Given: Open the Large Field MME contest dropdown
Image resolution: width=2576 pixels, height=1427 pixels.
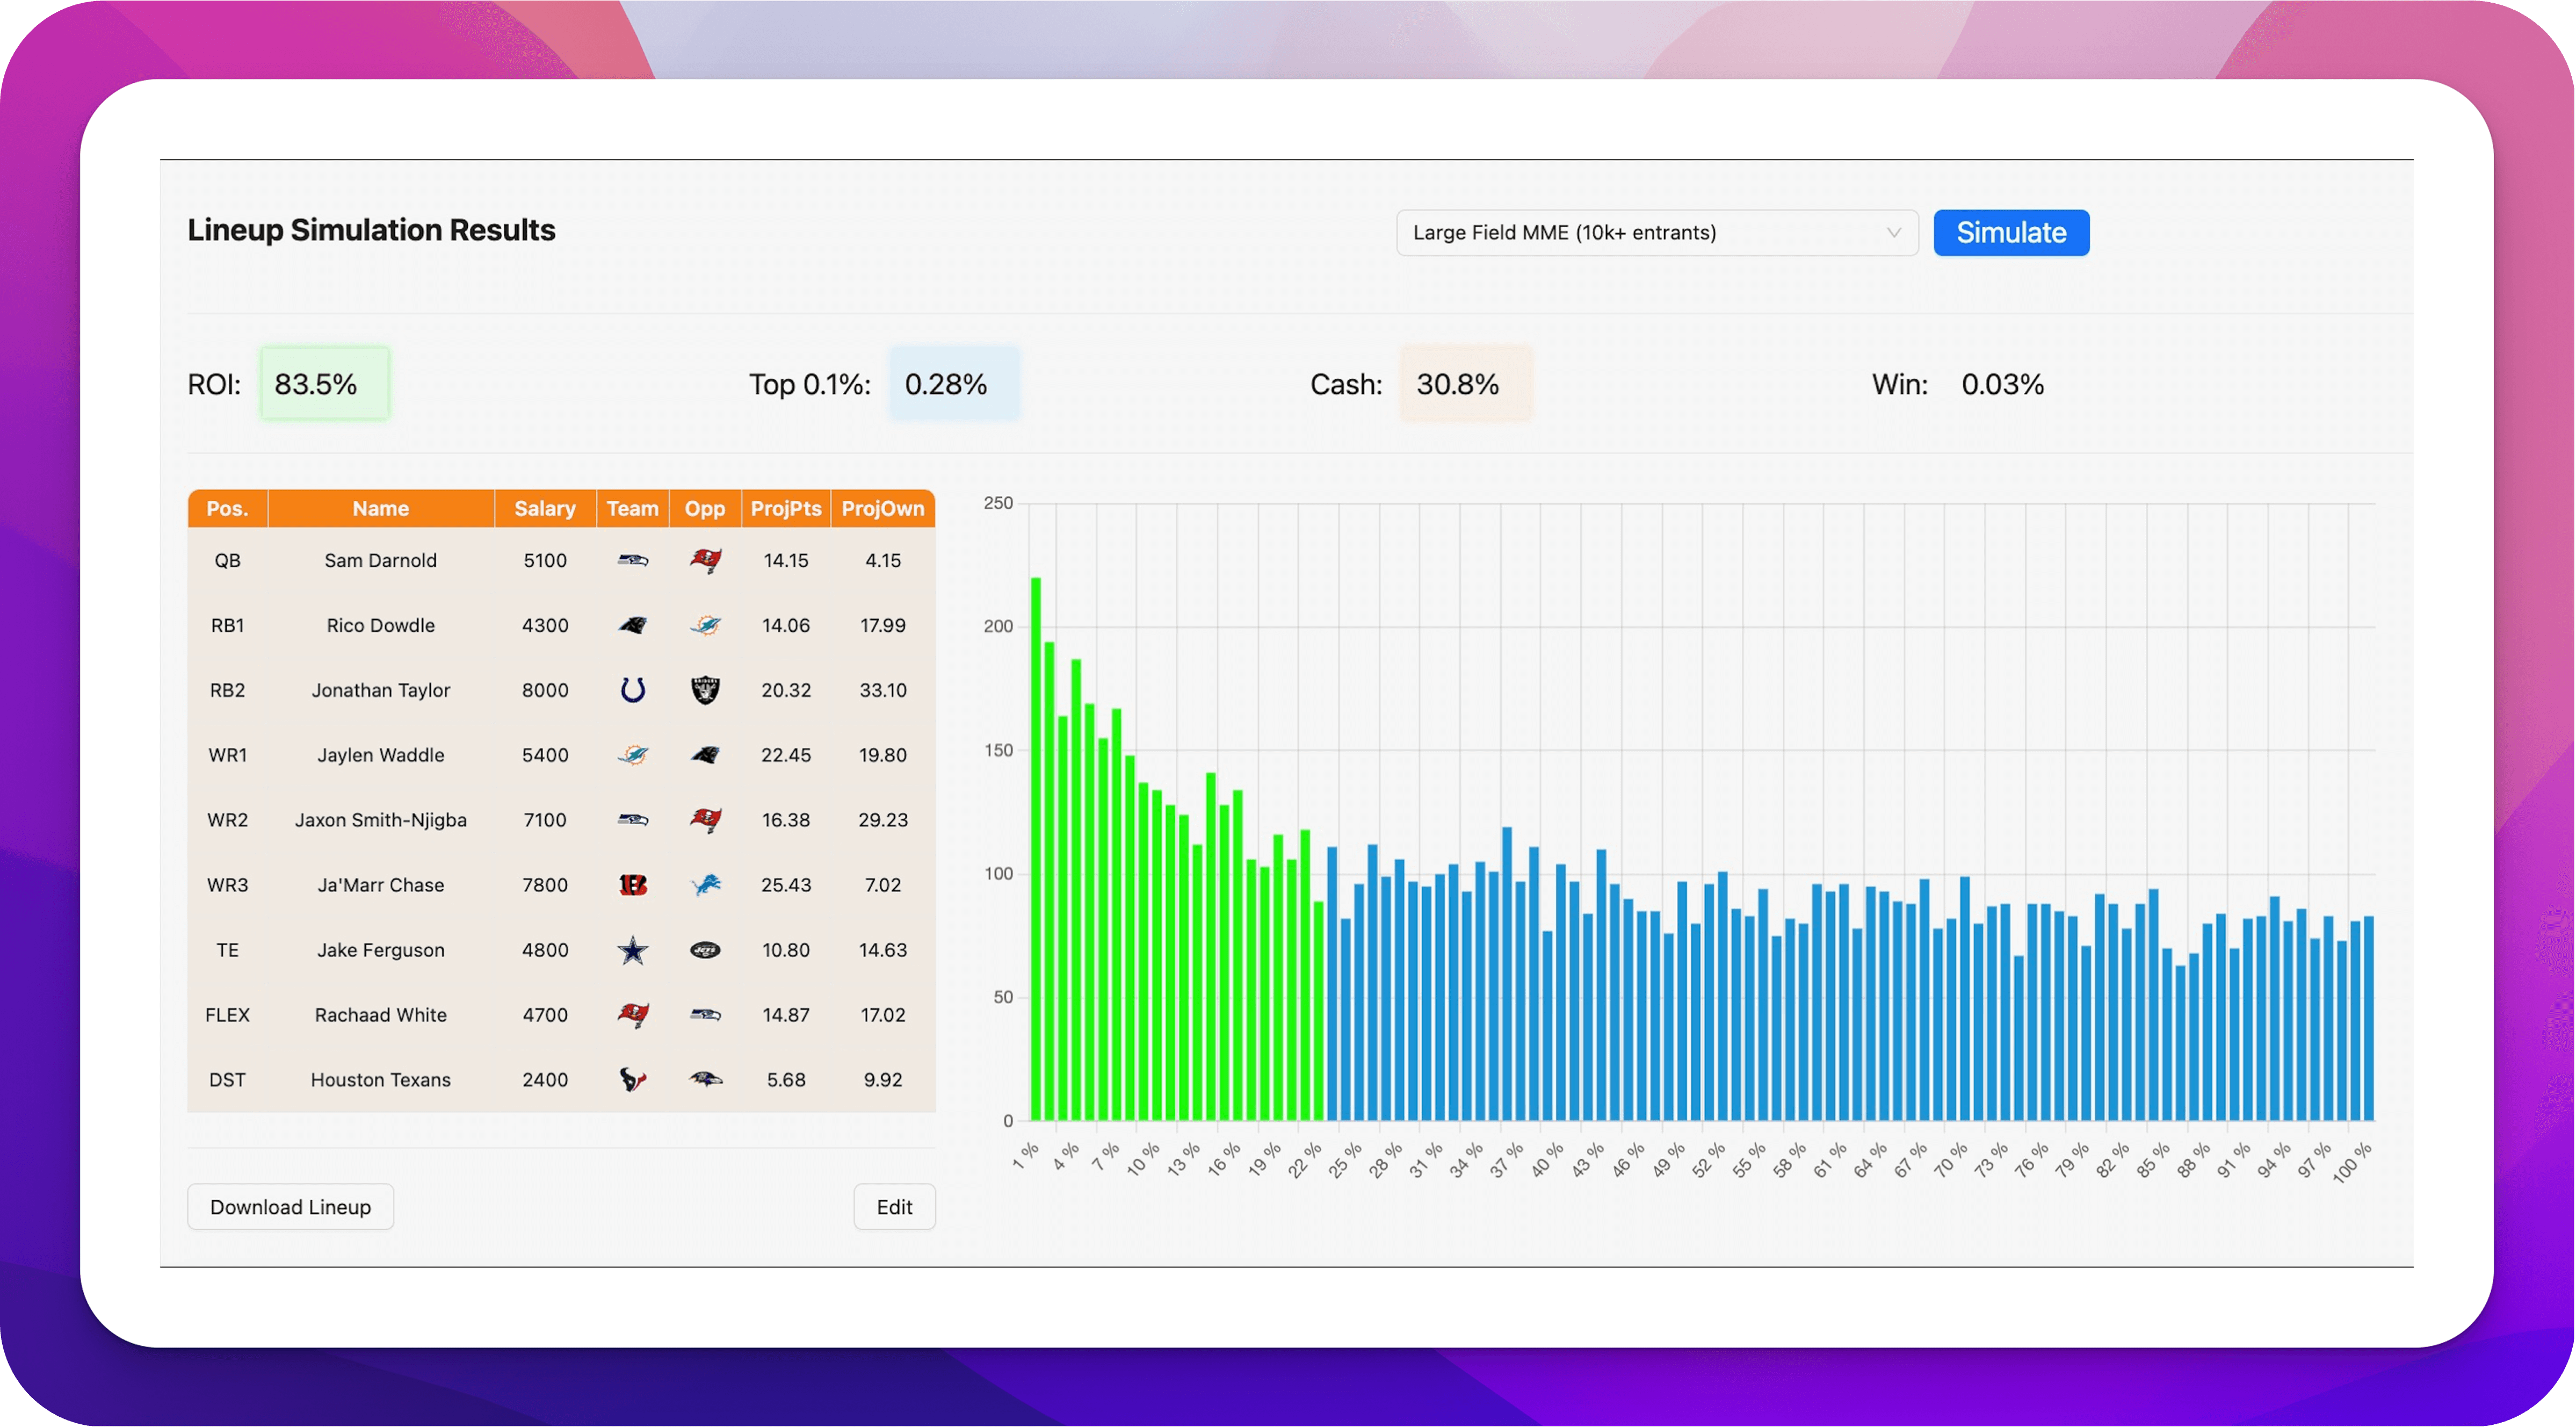Looking at the screenshot, I should pyautogui.click(x=1655, y=233).
